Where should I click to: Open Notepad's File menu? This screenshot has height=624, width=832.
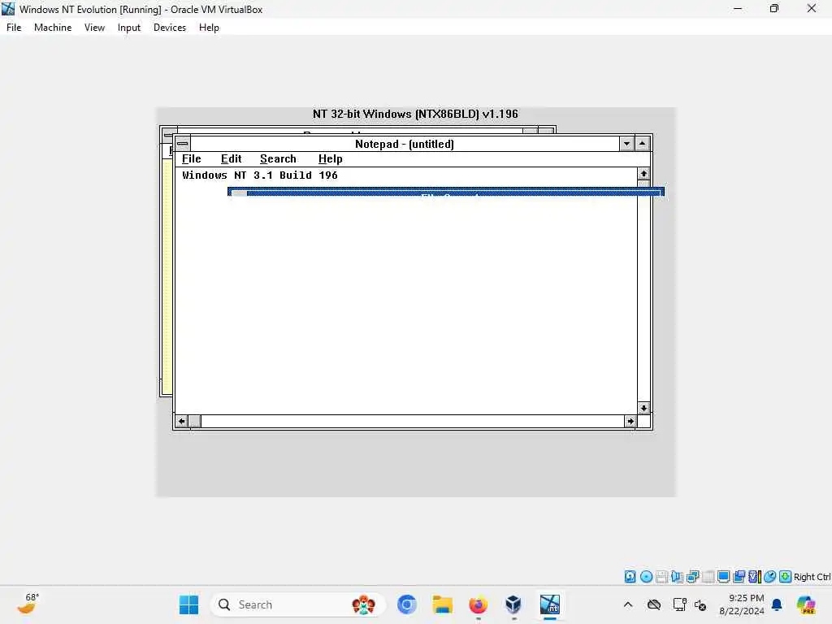[x=191, y=158]
